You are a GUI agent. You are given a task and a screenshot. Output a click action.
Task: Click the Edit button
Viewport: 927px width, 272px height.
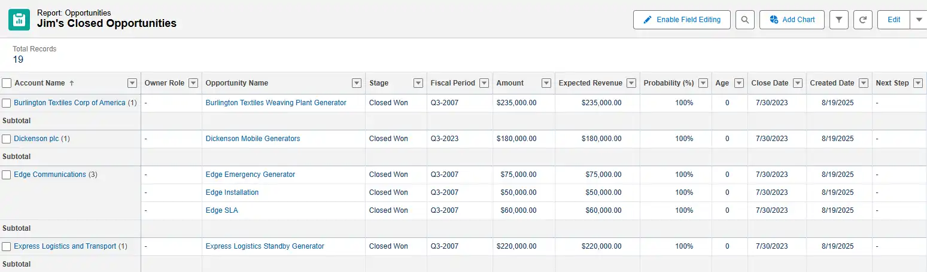point(893,20)
